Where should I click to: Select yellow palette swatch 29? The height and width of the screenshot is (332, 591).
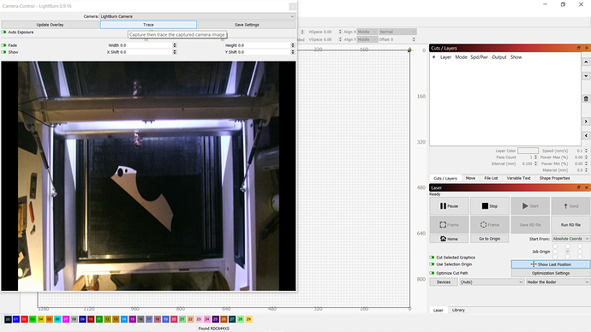248,319
